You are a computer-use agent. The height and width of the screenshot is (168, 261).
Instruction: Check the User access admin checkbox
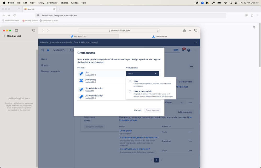point(130,91)
